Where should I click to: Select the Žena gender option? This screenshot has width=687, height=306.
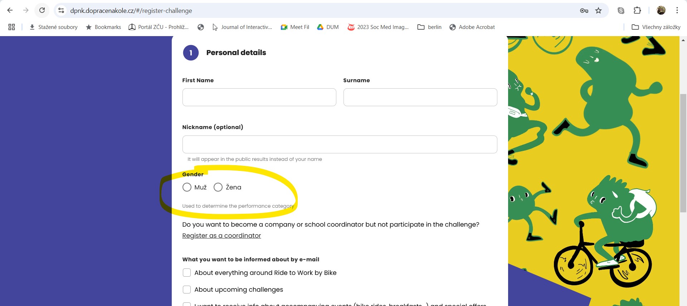point(218,187)
